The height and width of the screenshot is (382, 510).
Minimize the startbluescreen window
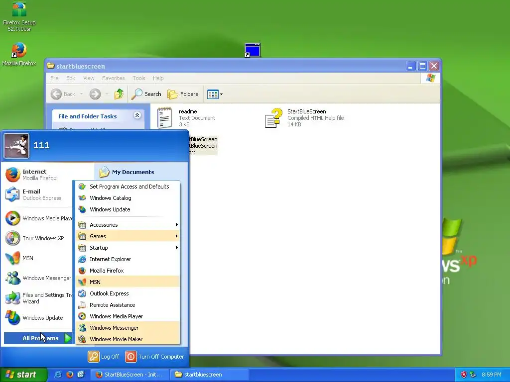(x=411, y=66)
